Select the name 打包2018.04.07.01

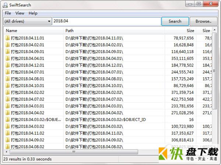click(28, 72)
